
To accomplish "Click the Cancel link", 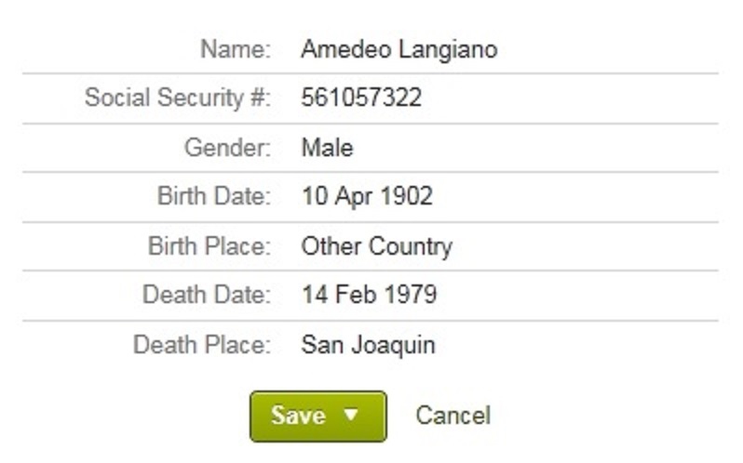I will pos(453,416).
